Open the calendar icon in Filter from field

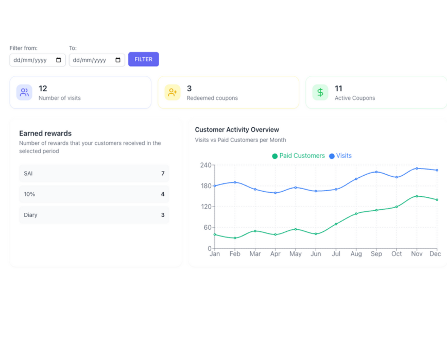(58, 59)
